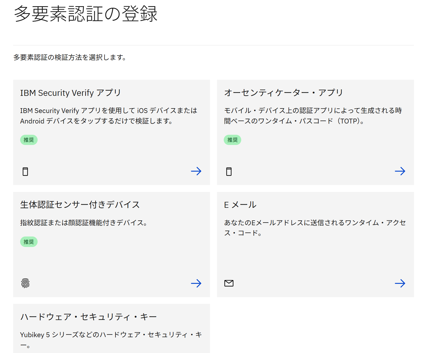Click the mobile device icon in IBM Security Verify card
The image size is (426, 353).
coord(25,172)
